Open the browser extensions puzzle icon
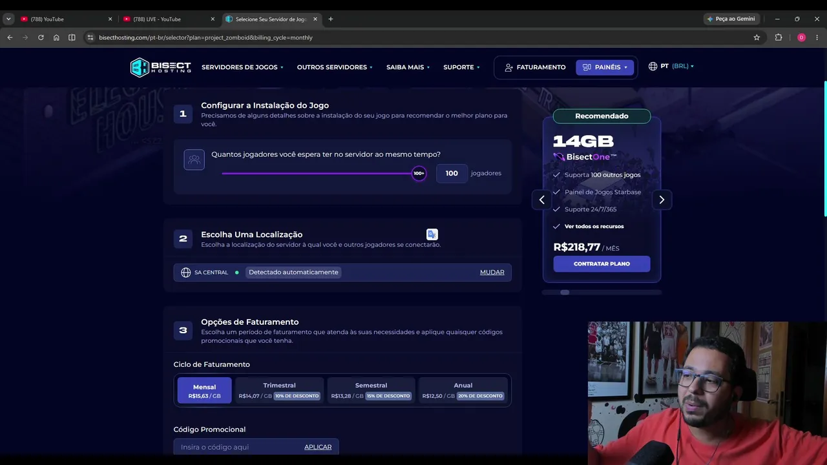 779,37
